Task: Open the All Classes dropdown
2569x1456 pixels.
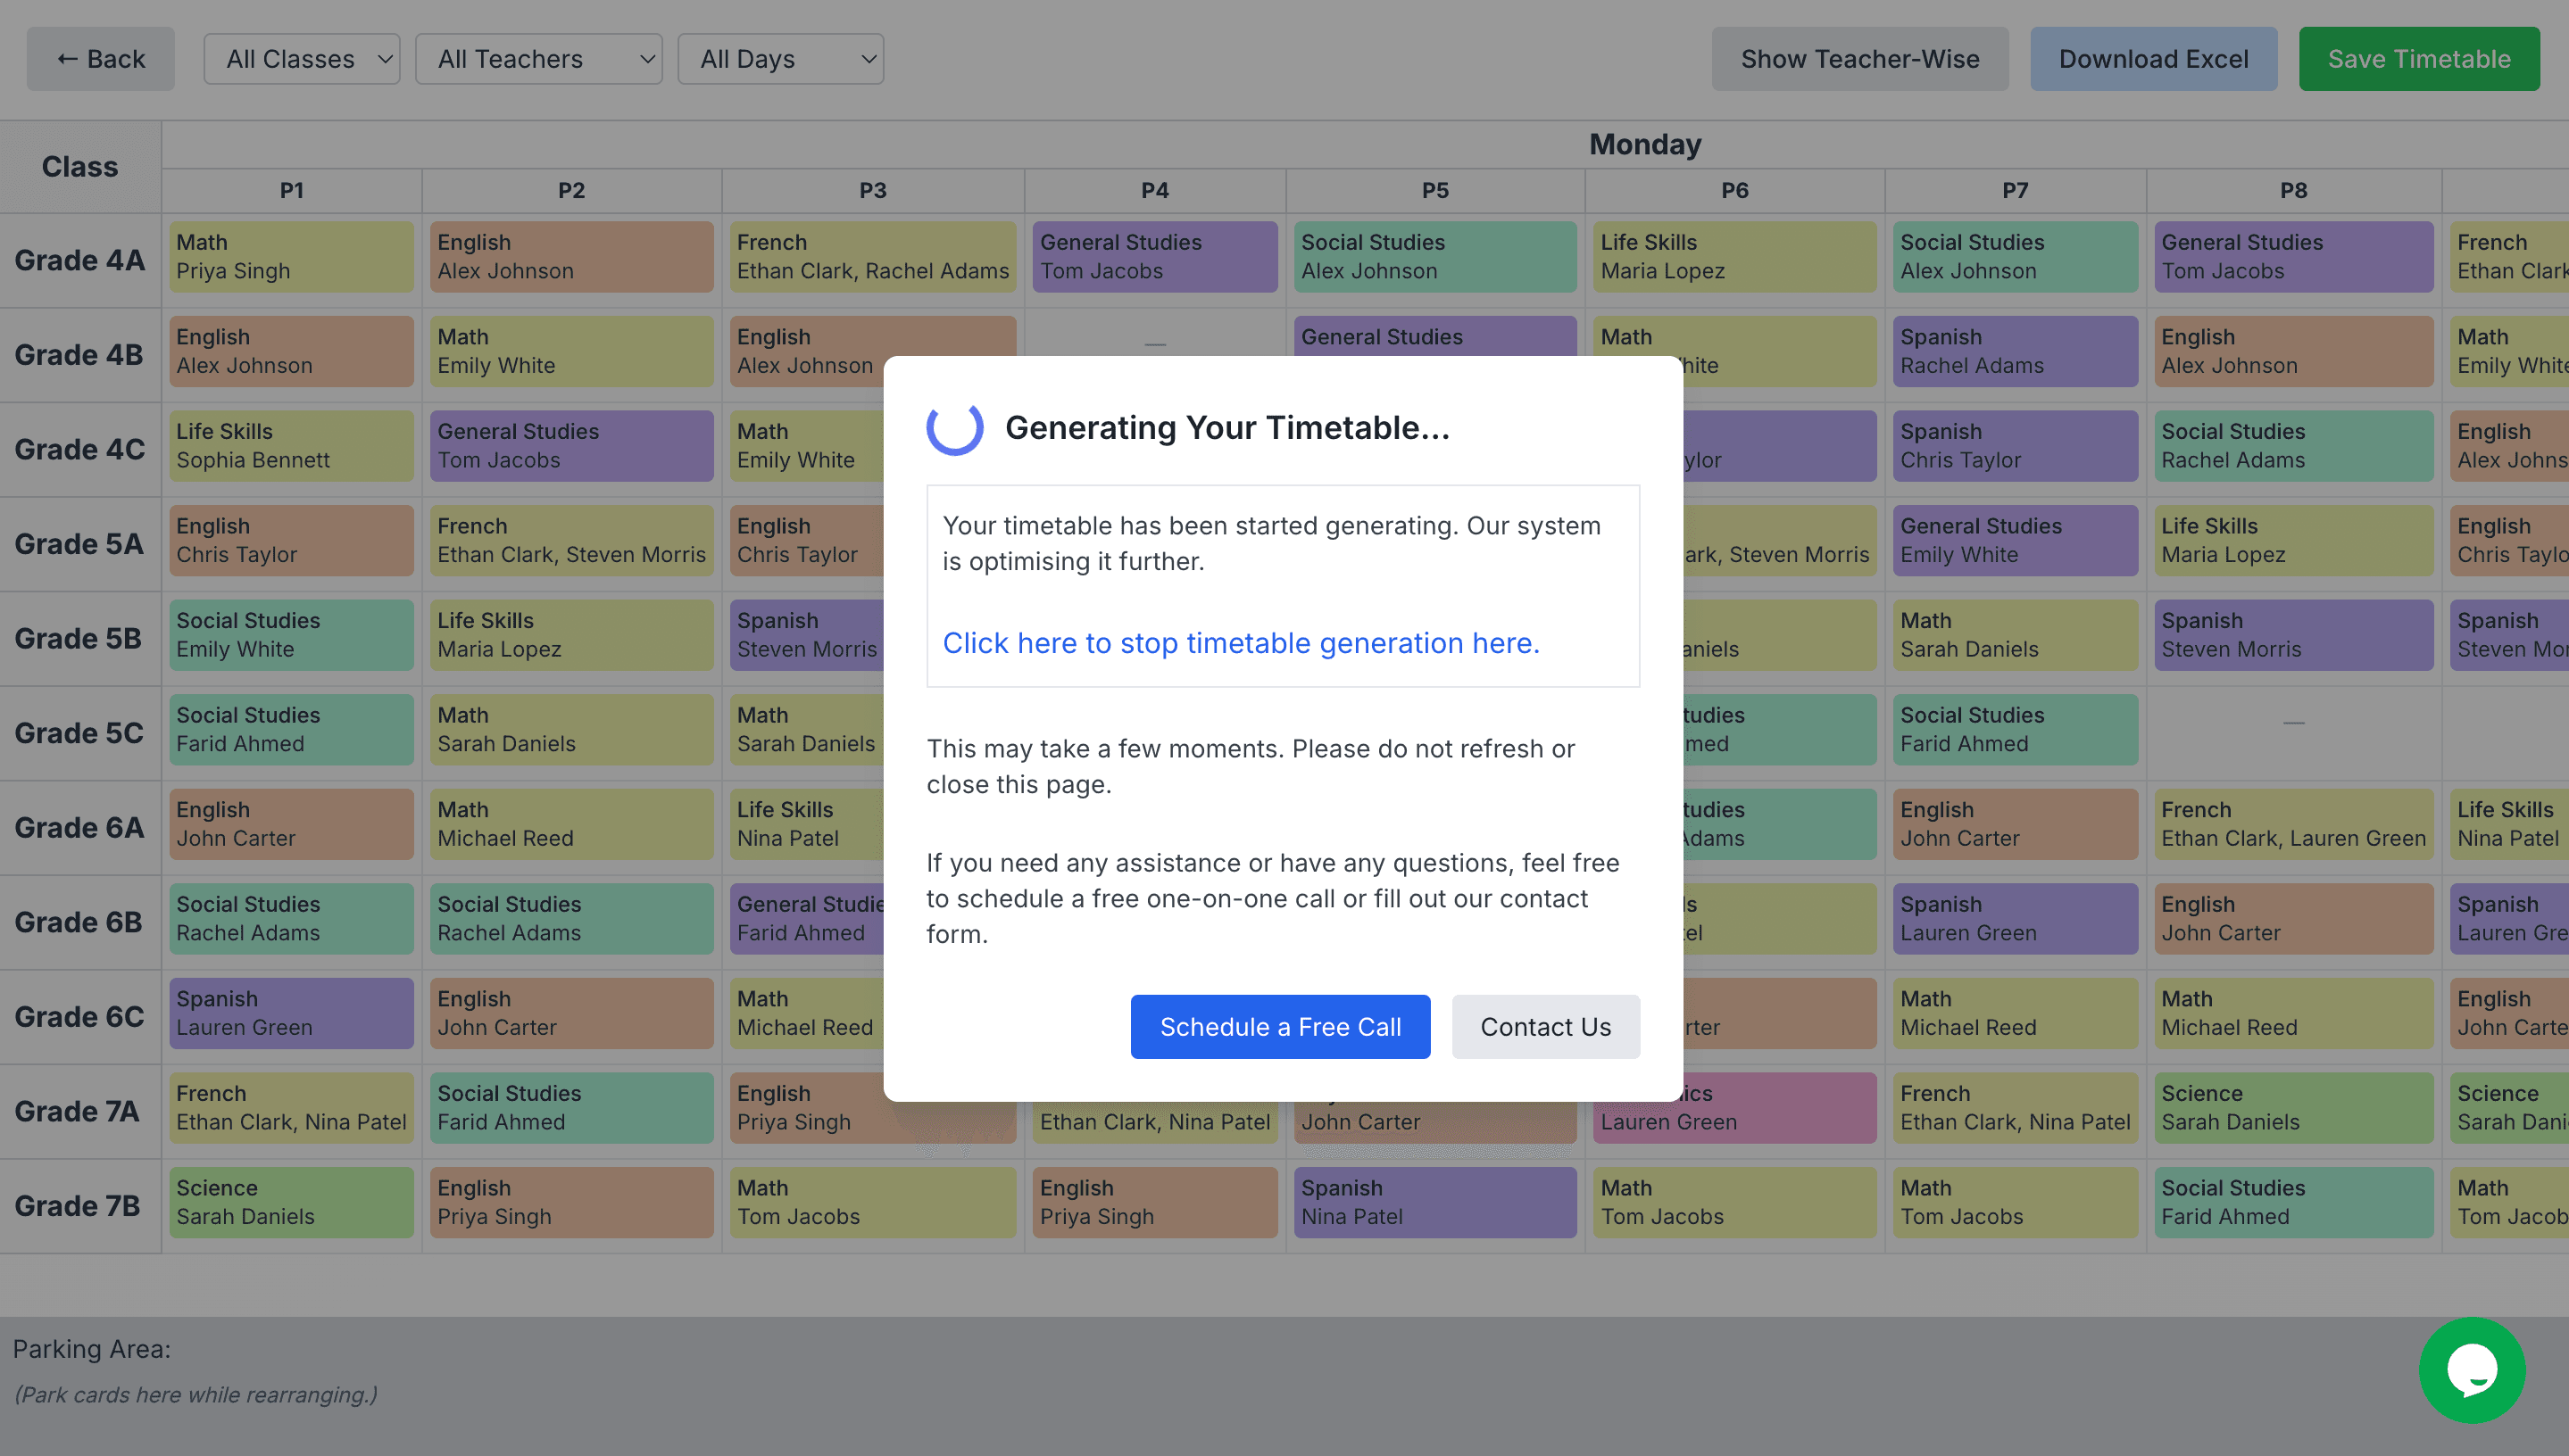Action: click(x=301, y=59)
